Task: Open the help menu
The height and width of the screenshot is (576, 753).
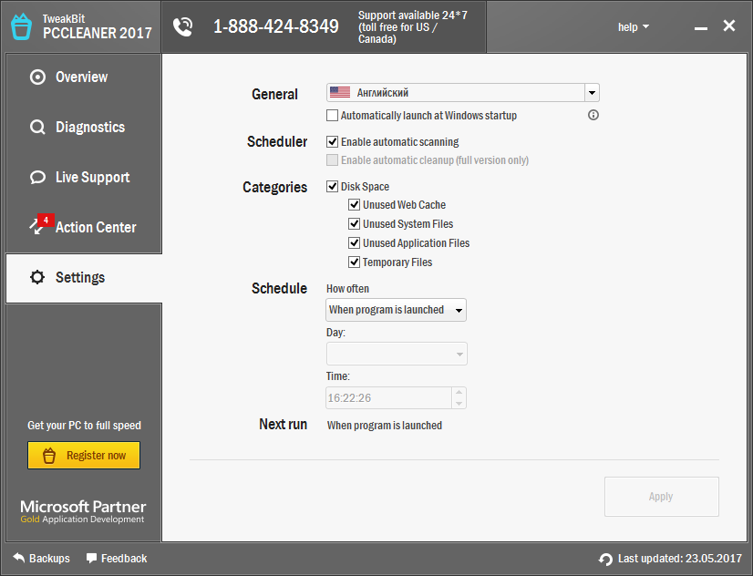Action: 633,26
